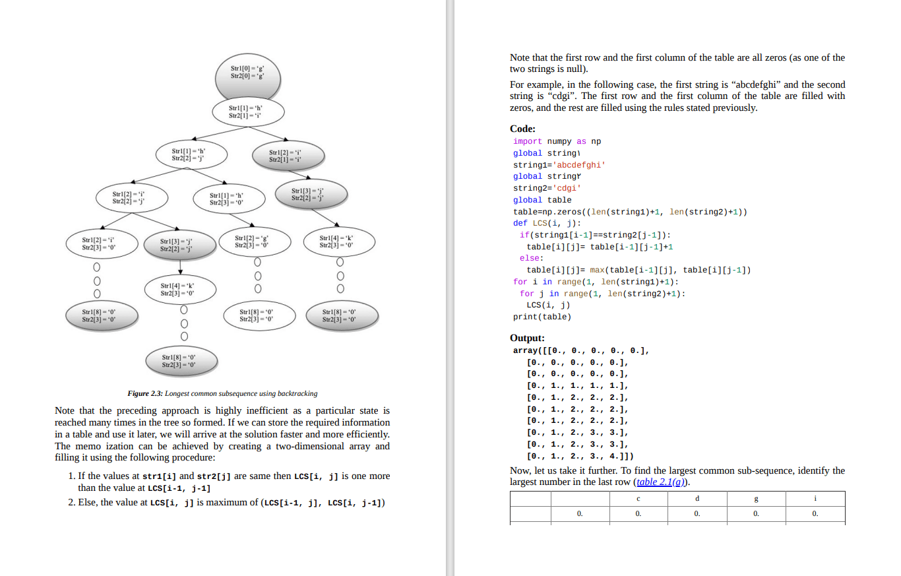Select the table header cell labeled i
This screenshot has width=901, height=576.
coord(815,499)
